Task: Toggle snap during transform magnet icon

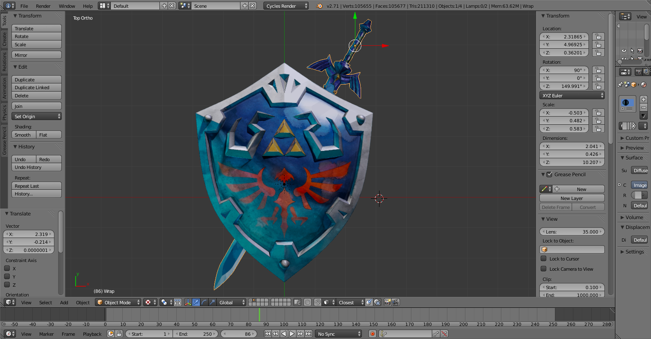Action: (317, 303)
